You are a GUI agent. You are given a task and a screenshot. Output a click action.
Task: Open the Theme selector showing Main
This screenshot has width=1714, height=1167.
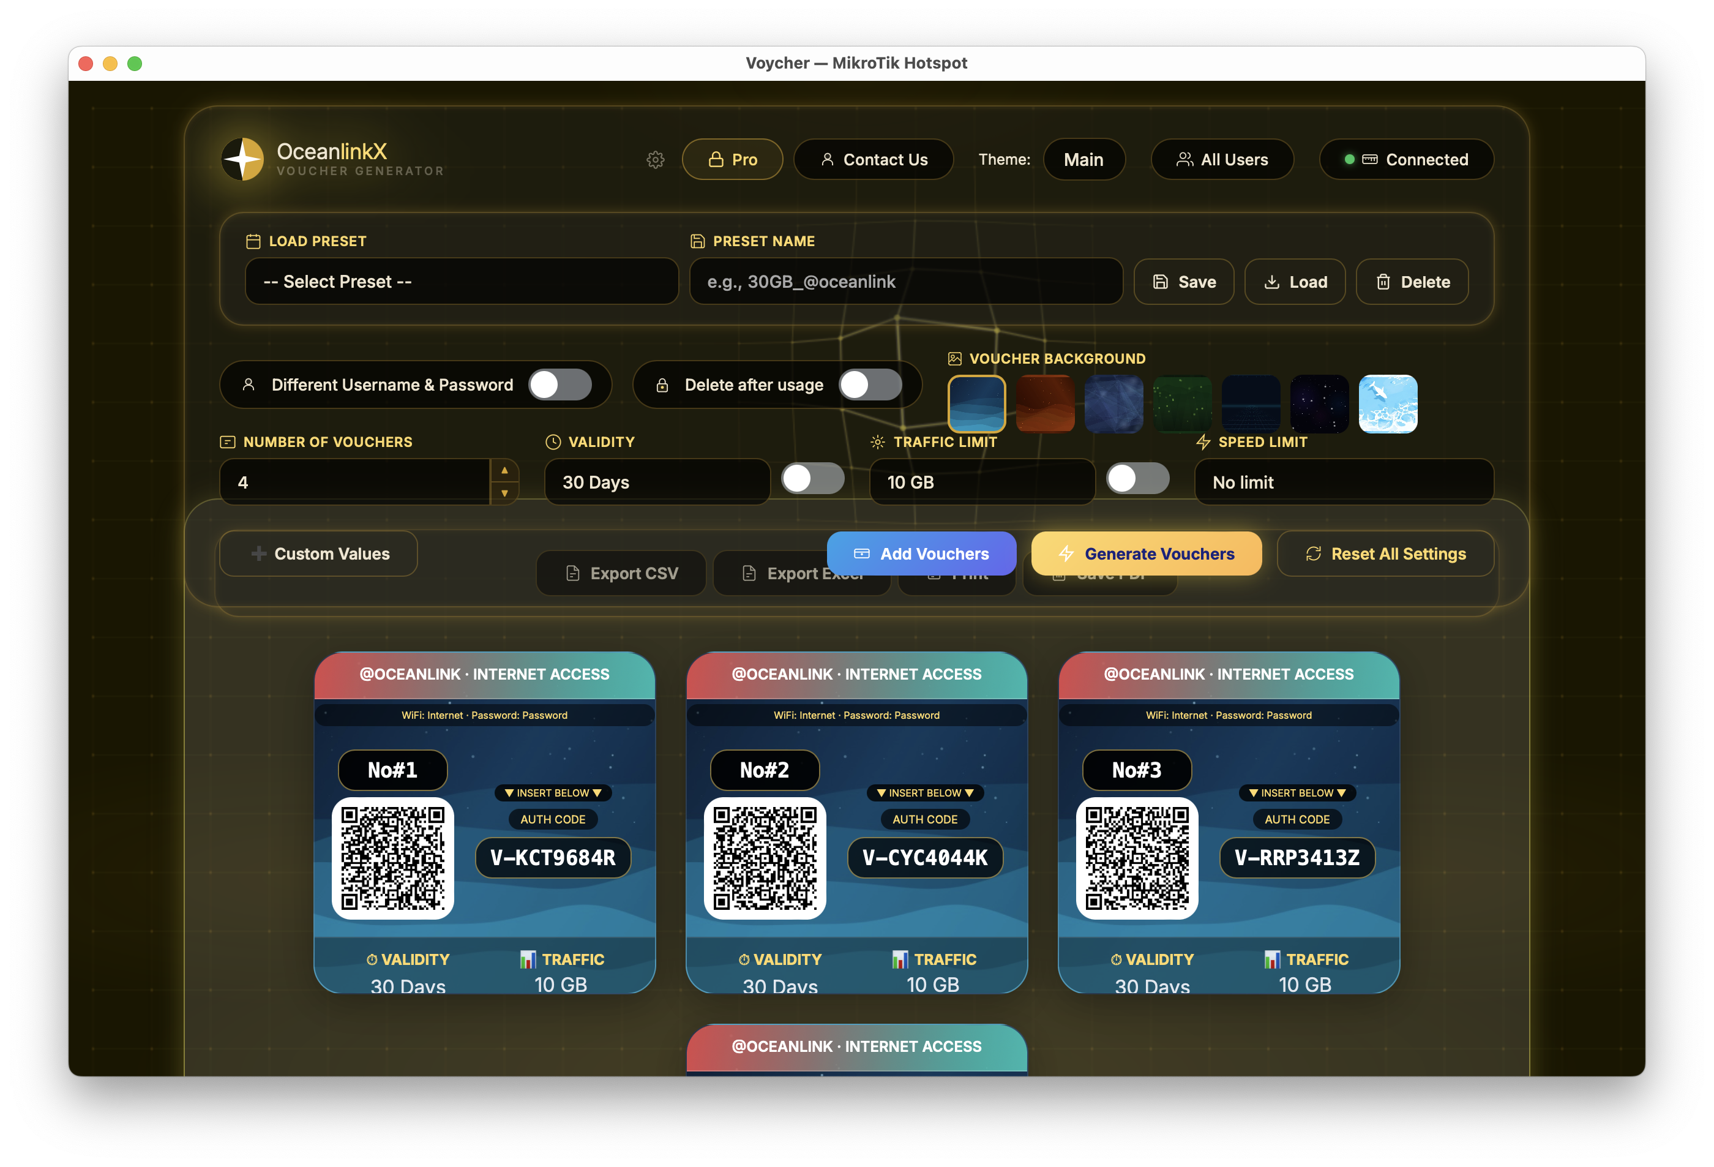pyautogui.click(x=1084, y=159)
